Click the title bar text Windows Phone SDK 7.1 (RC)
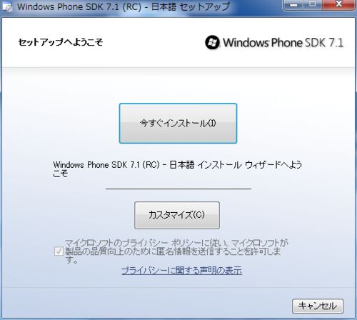Screen dimensions: 357x320 (79, 7)
